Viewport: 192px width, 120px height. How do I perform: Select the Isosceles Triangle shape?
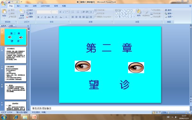(x=119, y=13)
